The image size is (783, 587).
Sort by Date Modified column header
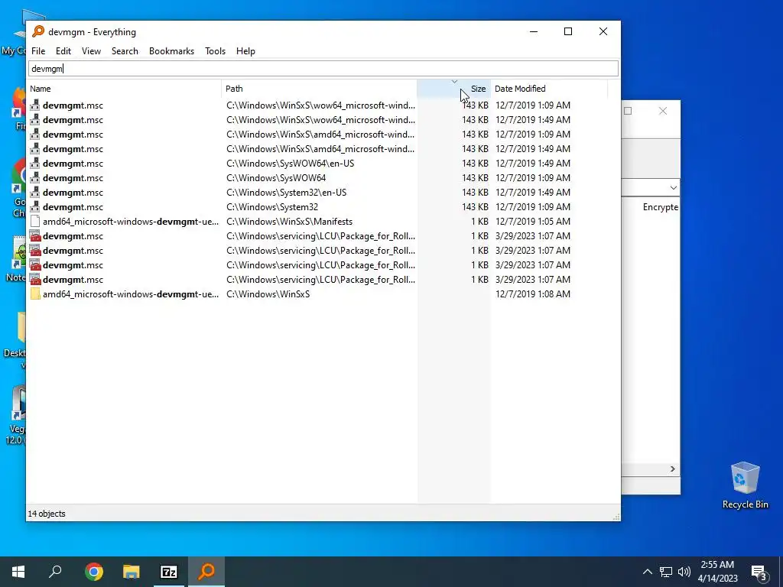[549, 89]
